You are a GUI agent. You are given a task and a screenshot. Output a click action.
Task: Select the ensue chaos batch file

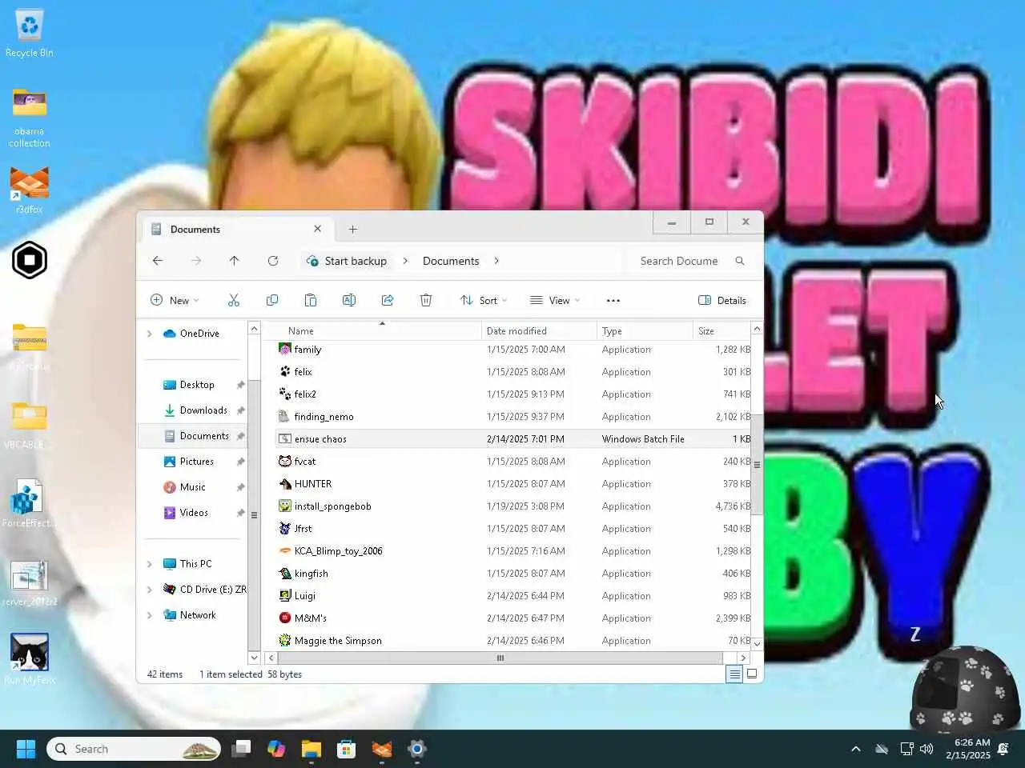pos(512,439)
